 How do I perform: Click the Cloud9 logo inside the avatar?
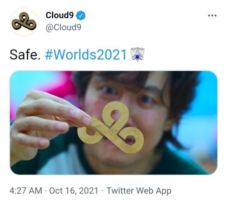pos(24,22)
